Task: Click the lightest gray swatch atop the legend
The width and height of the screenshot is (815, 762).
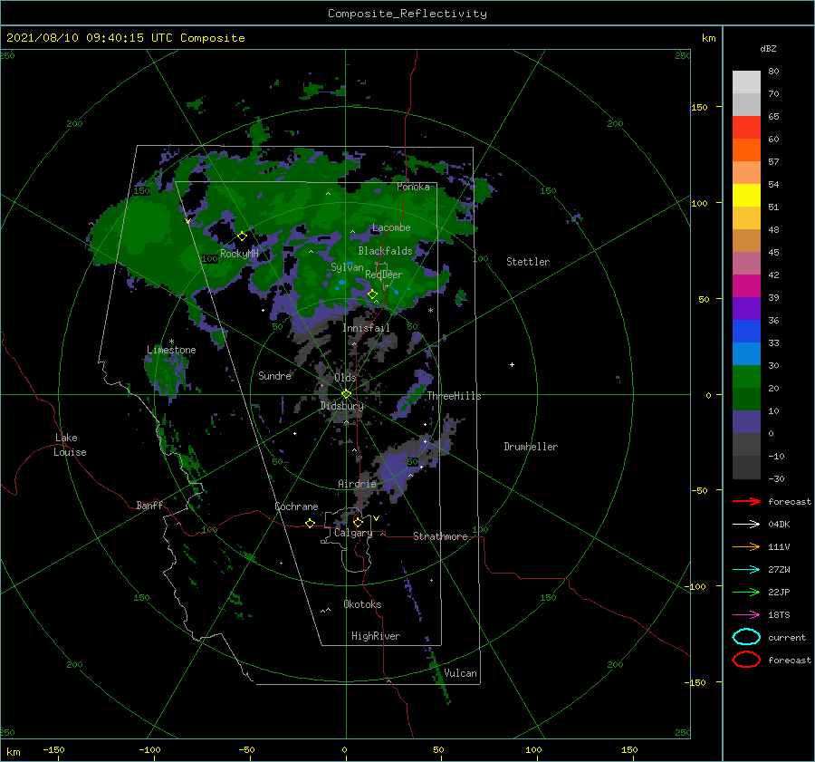Action: point(746,82)
